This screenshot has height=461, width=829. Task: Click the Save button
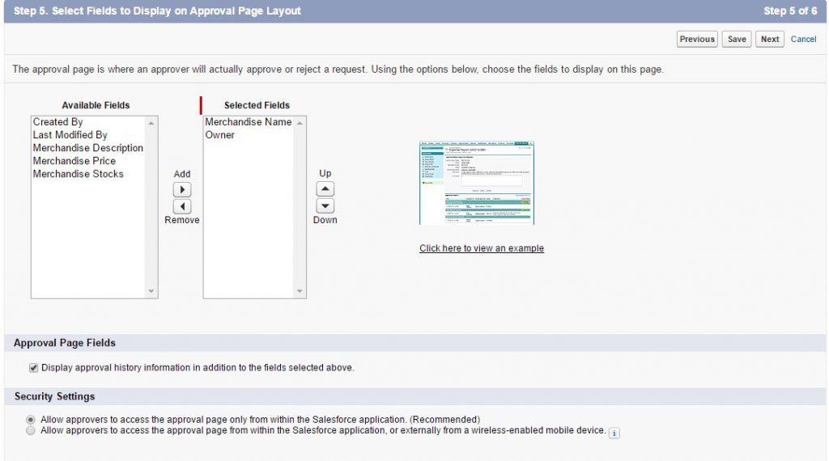click(737, 39)
